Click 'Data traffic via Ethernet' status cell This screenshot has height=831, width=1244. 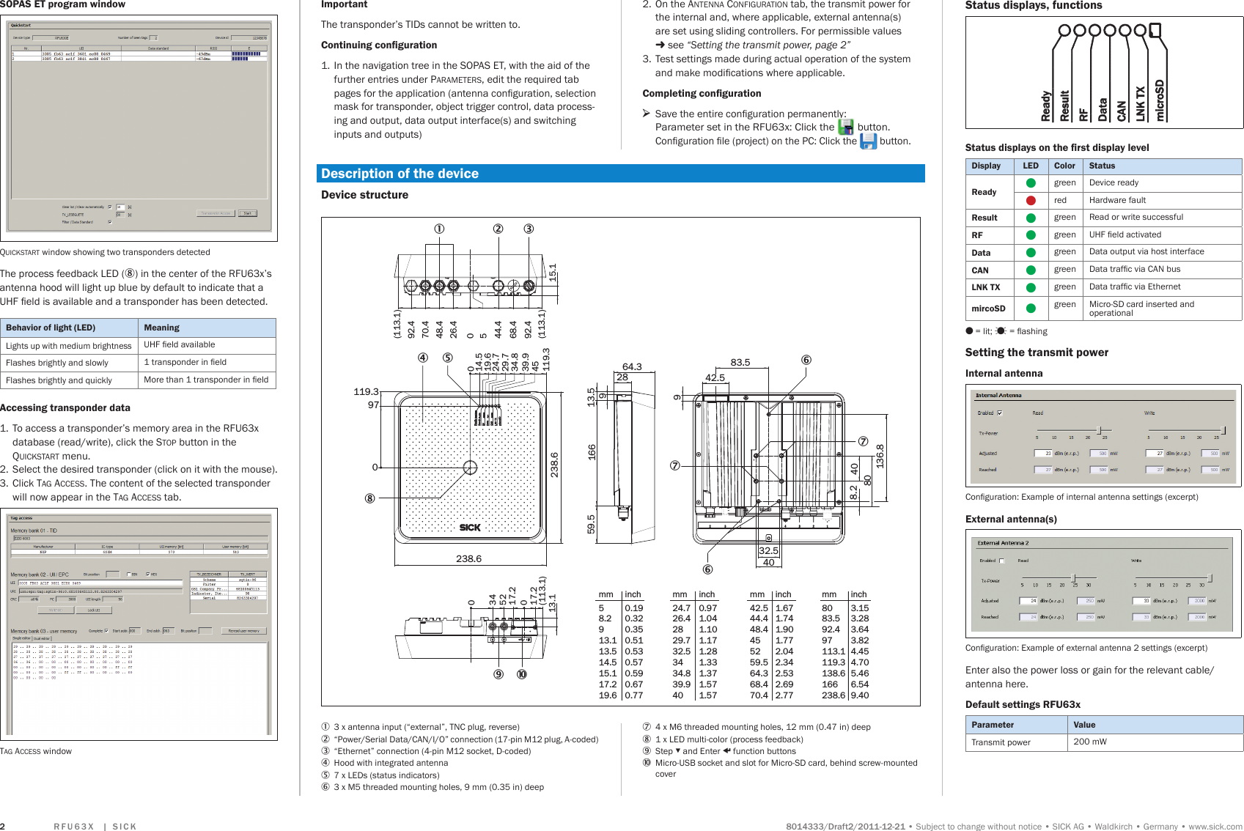1163,287
